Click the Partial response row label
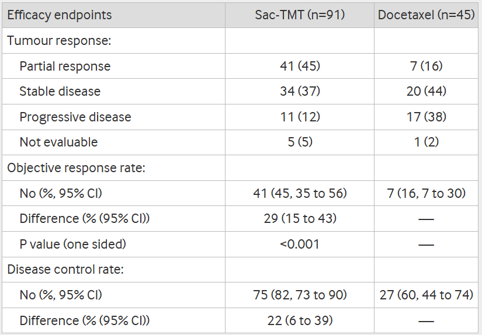The height and width of the screenshot is (335, 482). [65, 67]
